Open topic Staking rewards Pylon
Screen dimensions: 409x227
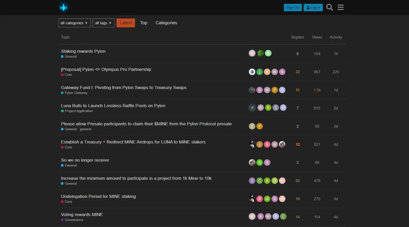(83, 51)
